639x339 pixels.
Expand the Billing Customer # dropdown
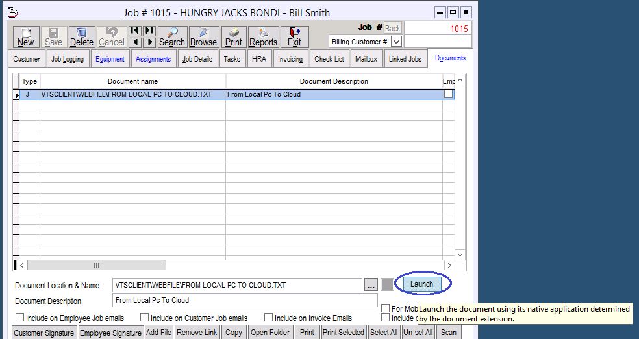coord(396,42)
